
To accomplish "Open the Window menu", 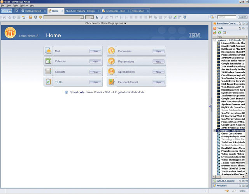I will tap(24, 5).
